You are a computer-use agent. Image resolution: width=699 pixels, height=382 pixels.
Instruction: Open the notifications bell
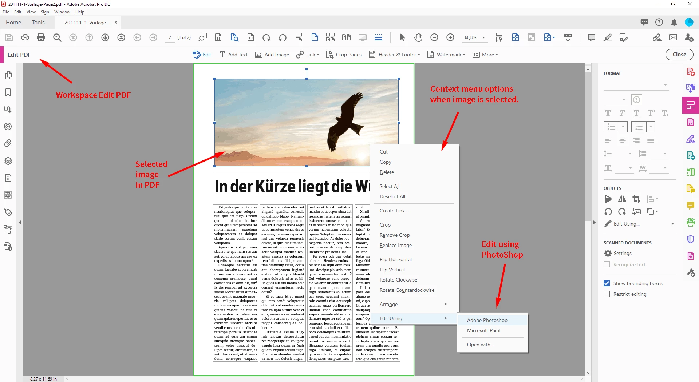(674, 23)
